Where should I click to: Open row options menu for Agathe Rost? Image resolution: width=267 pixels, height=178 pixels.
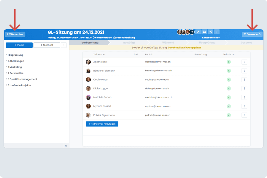(244, 62)
